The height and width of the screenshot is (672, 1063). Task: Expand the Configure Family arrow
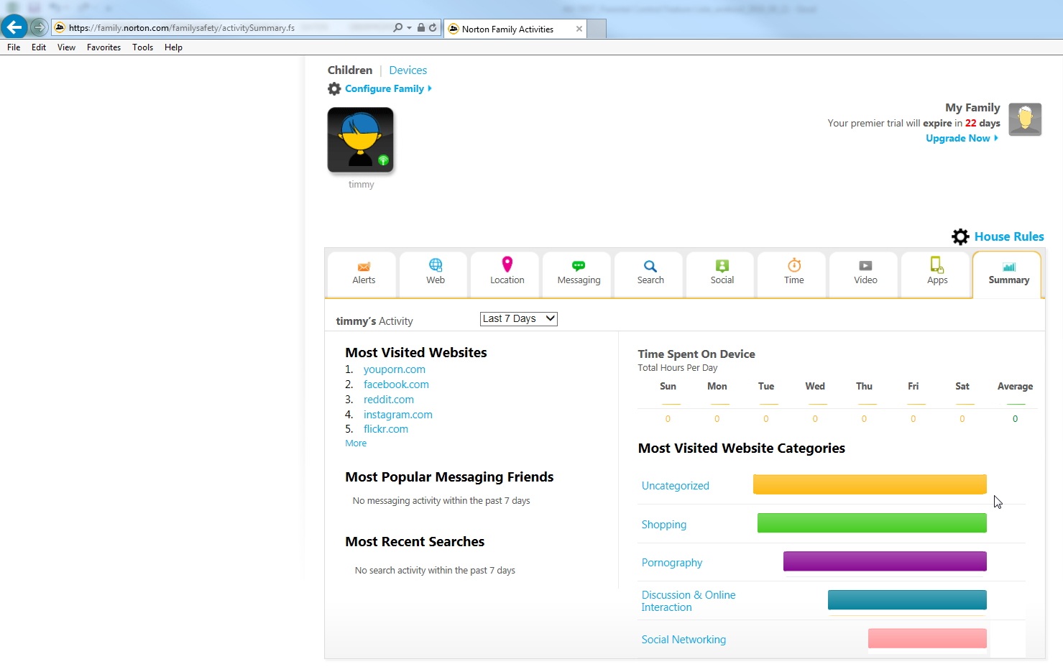(430, 88)
